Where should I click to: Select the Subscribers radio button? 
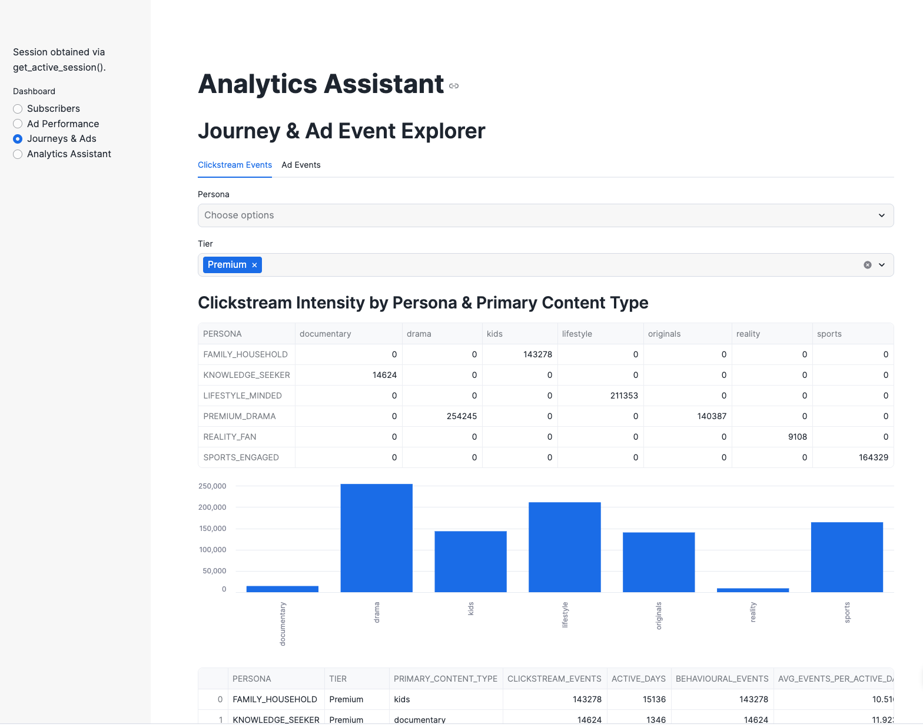coord(18,109)
